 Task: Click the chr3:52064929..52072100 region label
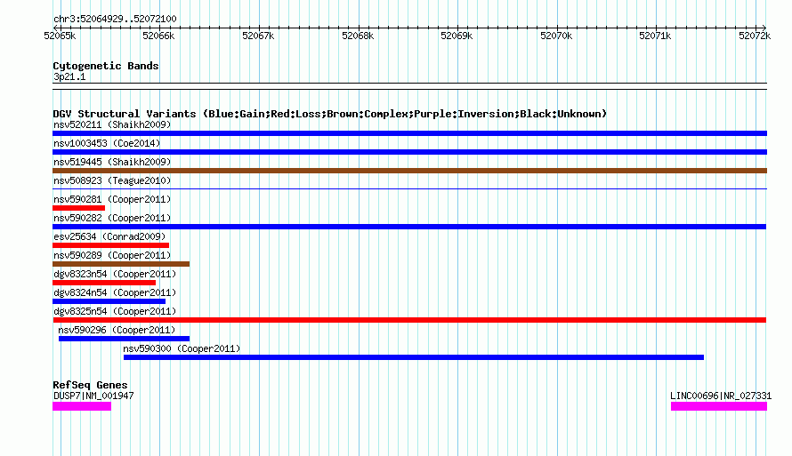(x=115, y=19)
